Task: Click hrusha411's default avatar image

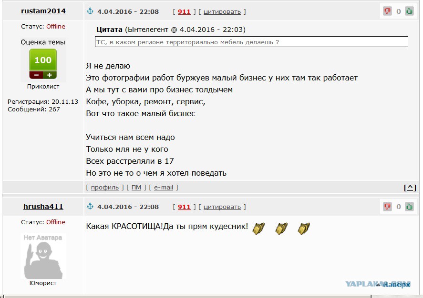Action: (43, 256)
